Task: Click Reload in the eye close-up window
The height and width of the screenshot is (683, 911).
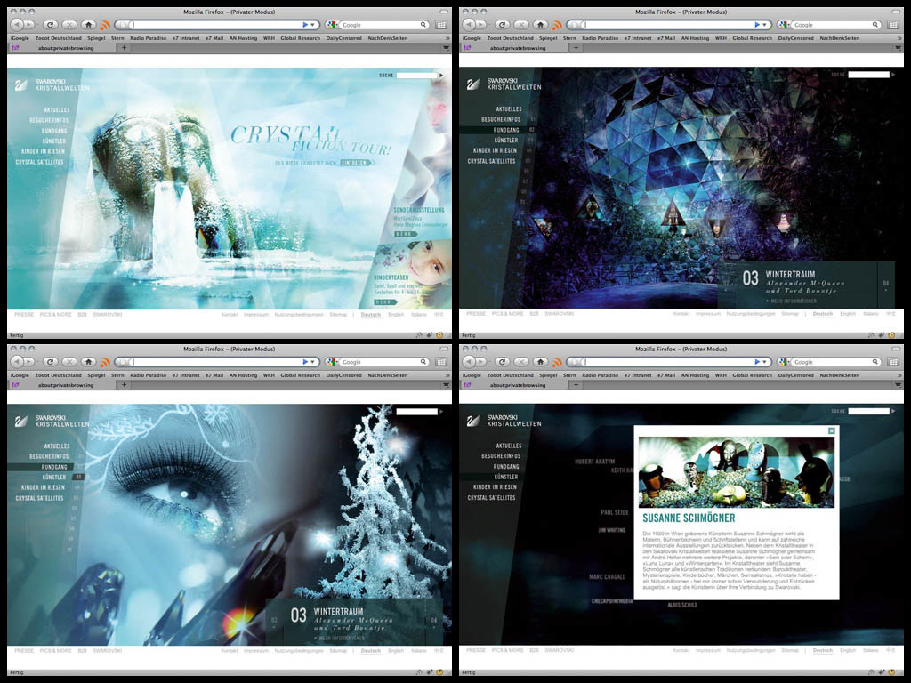Action: pos(50,361)
